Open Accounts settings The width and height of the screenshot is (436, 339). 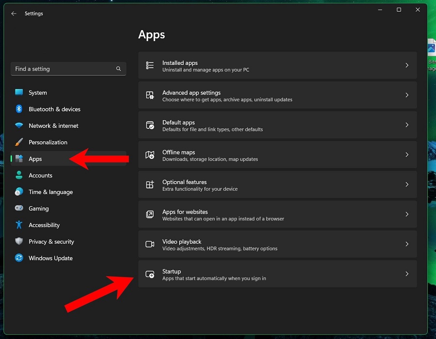(x=40, y=175)
